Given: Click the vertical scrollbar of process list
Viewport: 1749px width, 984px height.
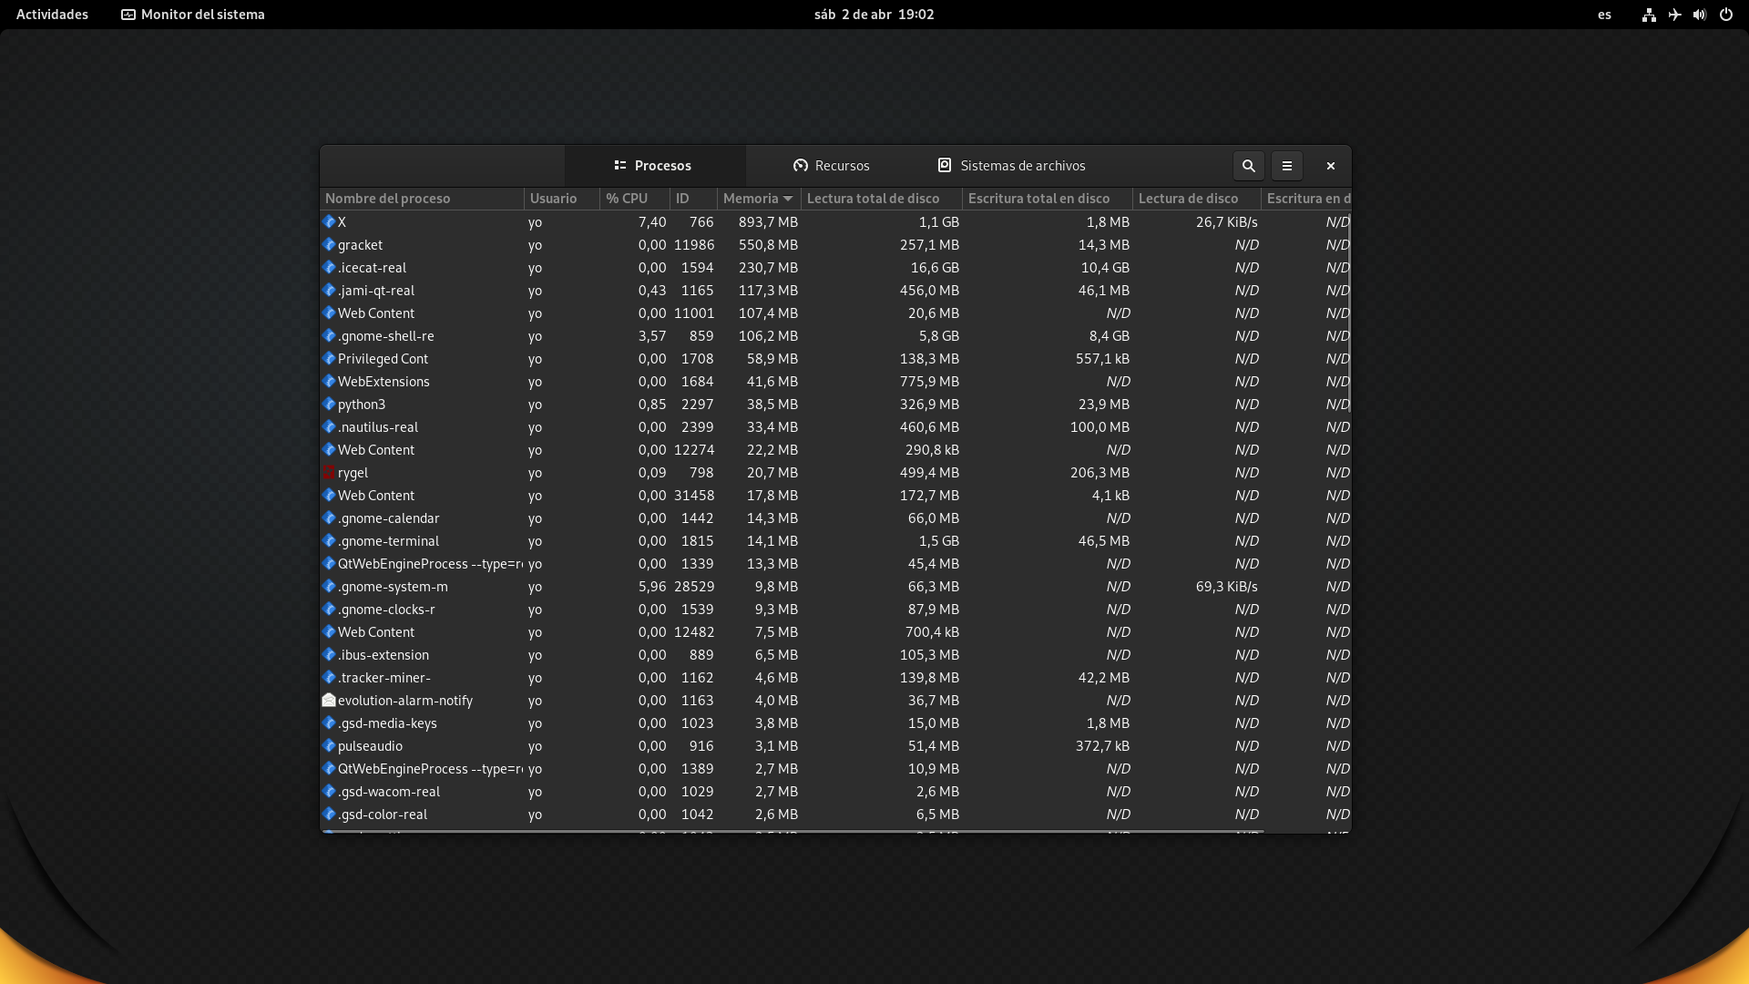Looking at the screenshot, I should click(x=1349, y=313).
